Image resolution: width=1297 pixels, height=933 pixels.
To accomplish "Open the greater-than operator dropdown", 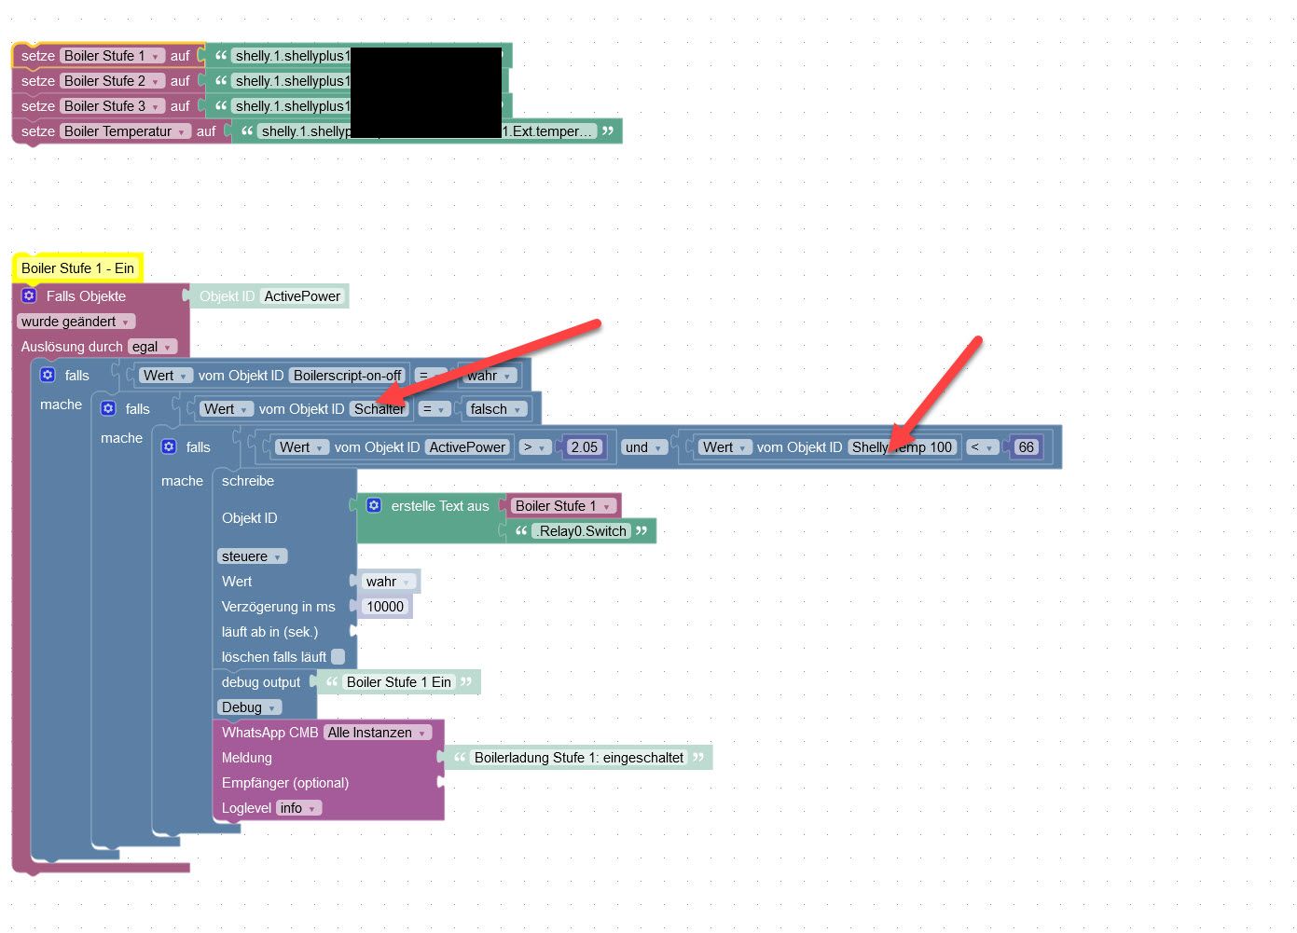I will click(x=534, y=447).
